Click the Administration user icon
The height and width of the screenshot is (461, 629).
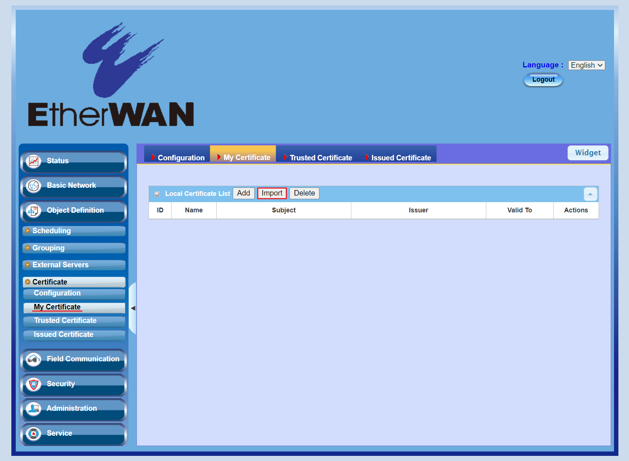click(34, 409)
